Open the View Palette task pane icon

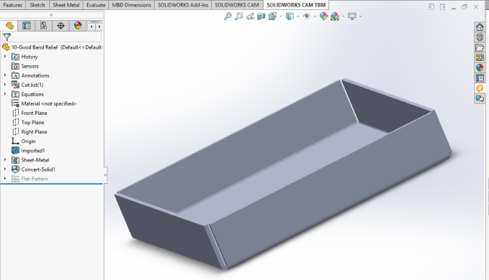pos(480,58)
